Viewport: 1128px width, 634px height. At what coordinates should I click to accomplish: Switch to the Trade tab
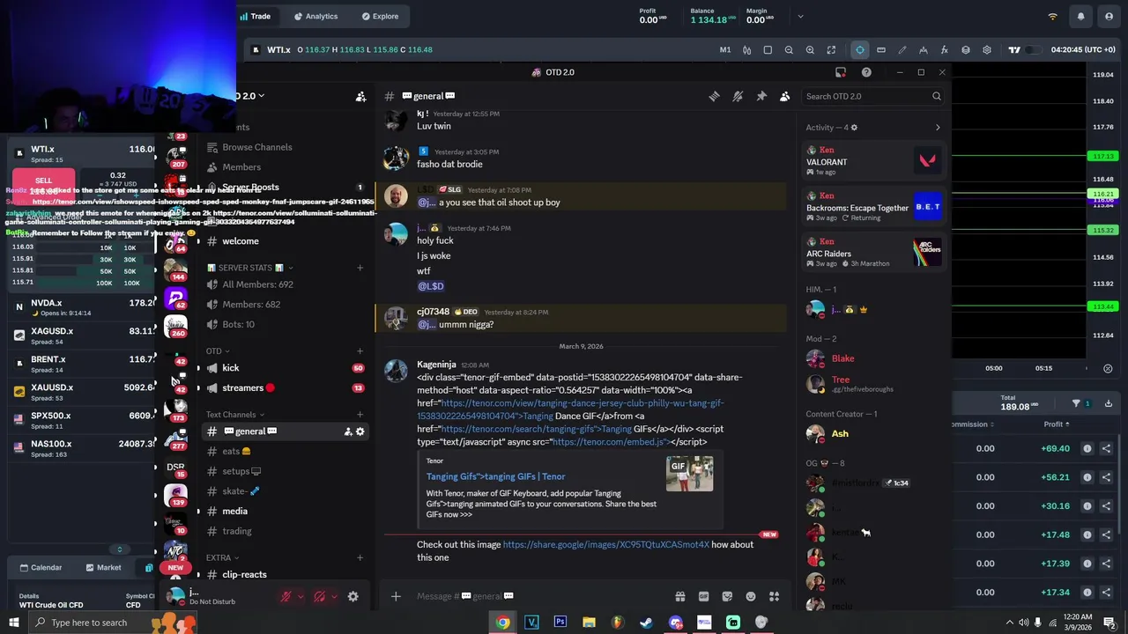coord(254,16)
